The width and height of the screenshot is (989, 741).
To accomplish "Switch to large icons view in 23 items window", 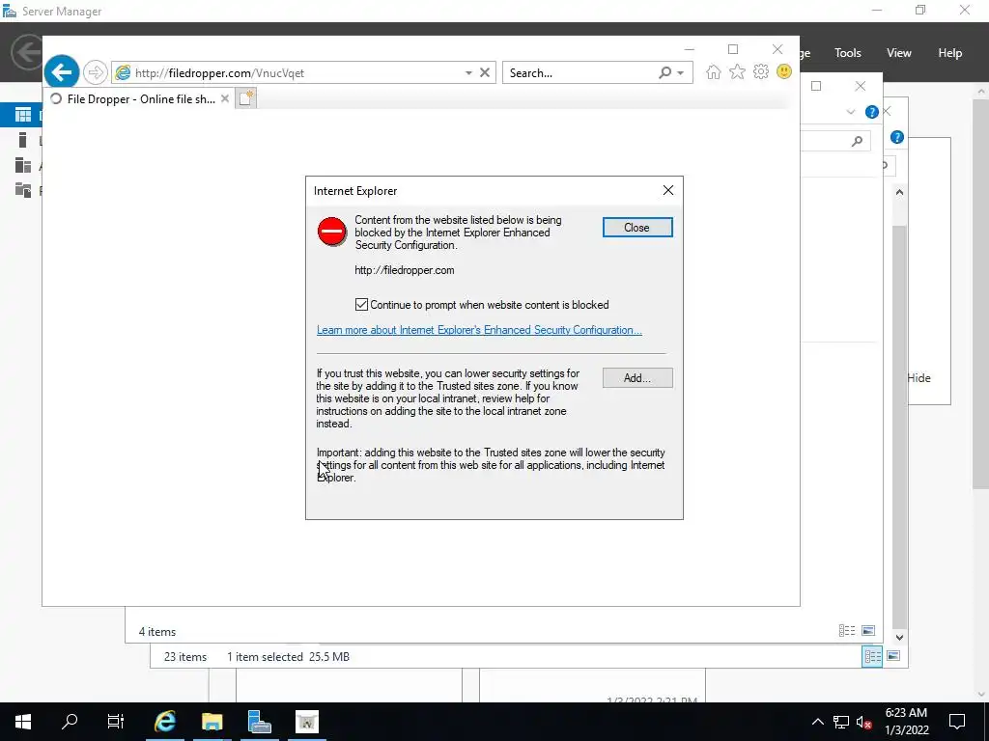I will point(893,656).
